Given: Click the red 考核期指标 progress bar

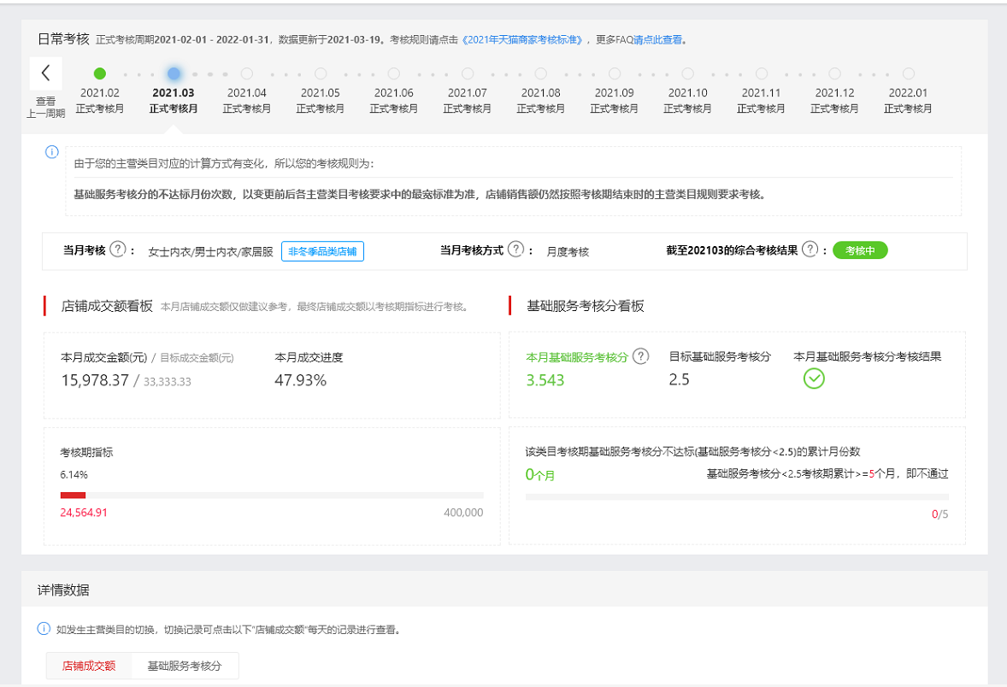Looking at the screenshot, I should 74,495.
